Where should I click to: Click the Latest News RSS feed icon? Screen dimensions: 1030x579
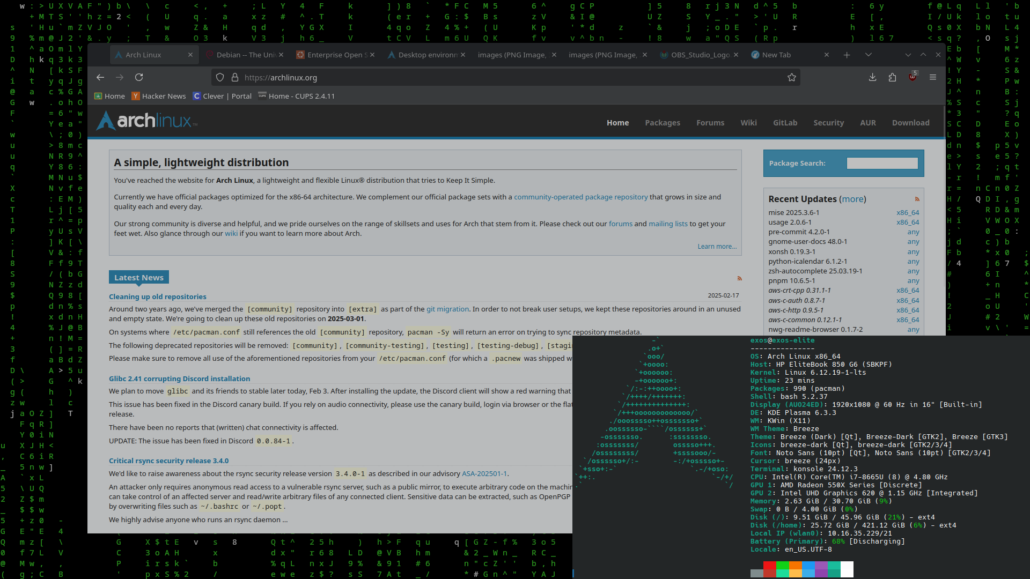tap(739, 278)
